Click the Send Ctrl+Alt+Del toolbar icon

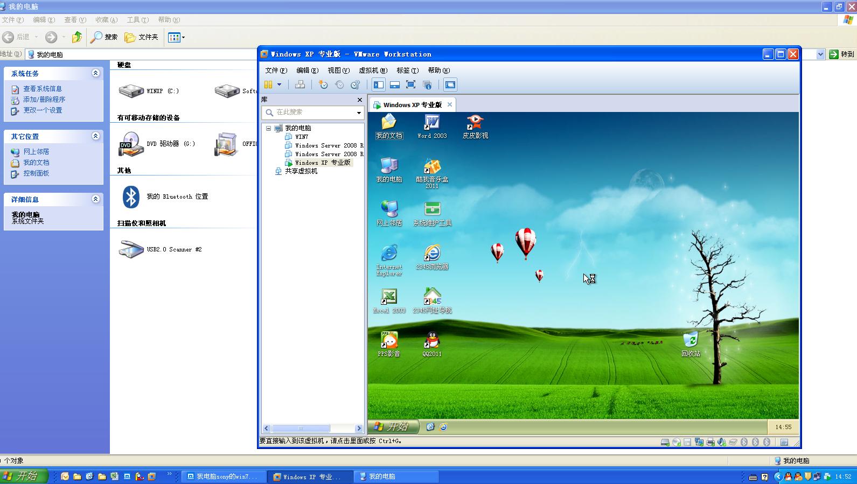tap(300, 85)
